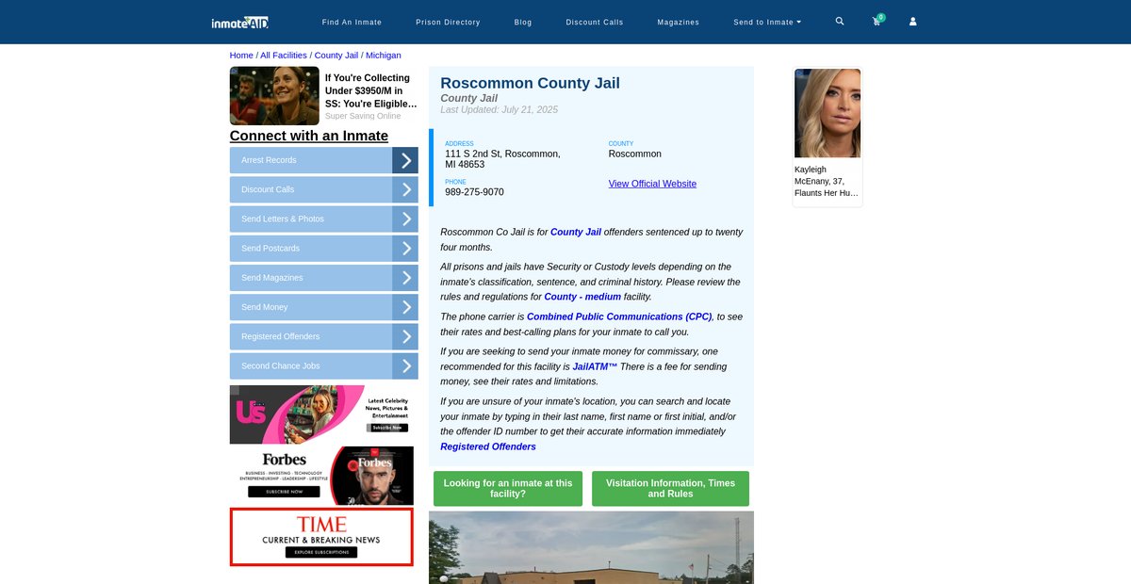The width and height of the screenshot is (1131, 584).
Task: Open the TIME Current & Breaking News banner
Action: point(321,537)
